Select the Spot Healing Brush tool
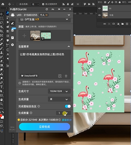 click(x=2, y=44)
